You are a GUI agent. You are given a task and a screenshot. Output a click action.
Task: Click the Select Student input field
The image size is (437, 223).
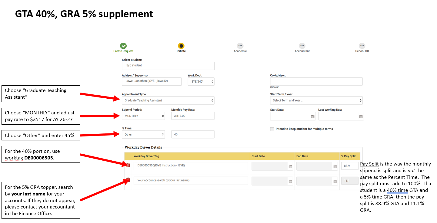168,66
